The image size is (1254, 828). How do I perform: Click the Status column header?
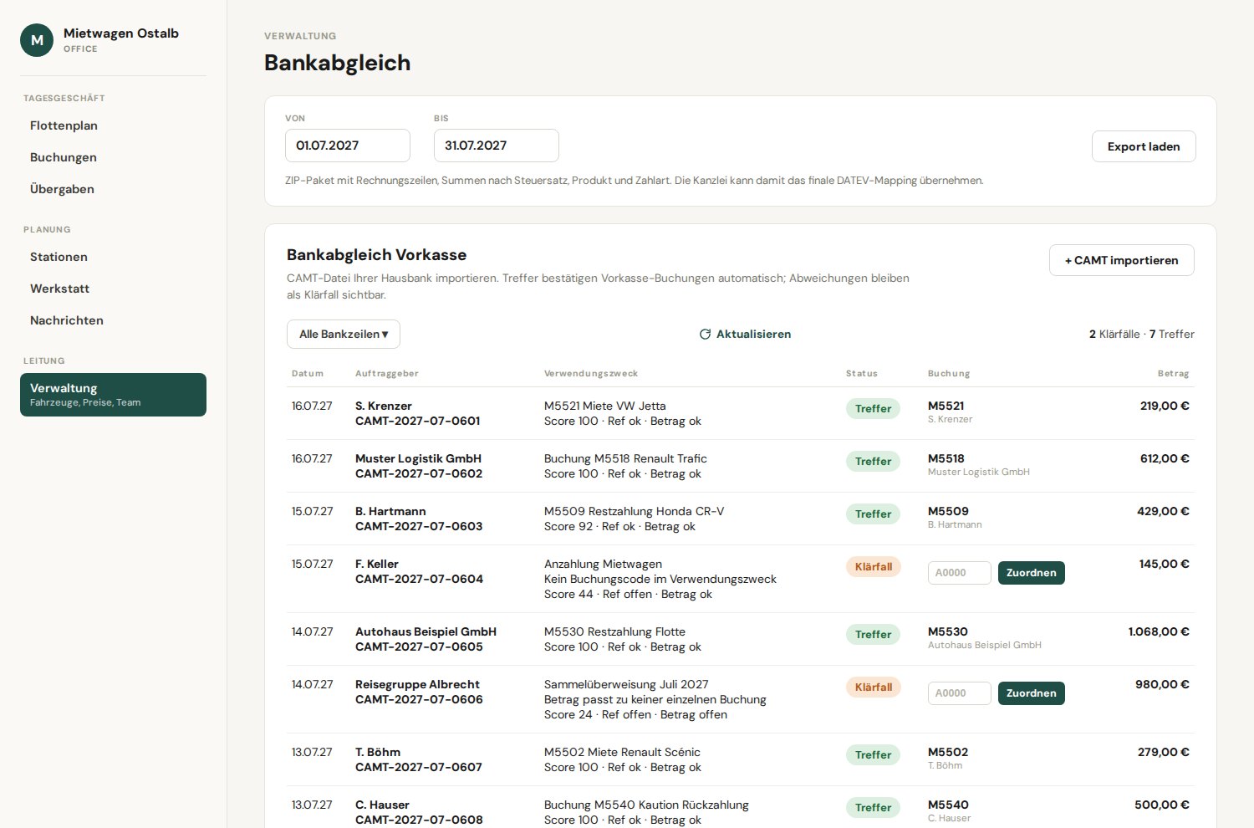click(861, 373)
